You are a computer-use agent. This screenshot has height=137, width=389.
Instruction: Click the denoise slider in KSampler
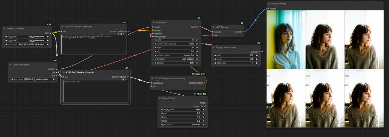point(176,63)
